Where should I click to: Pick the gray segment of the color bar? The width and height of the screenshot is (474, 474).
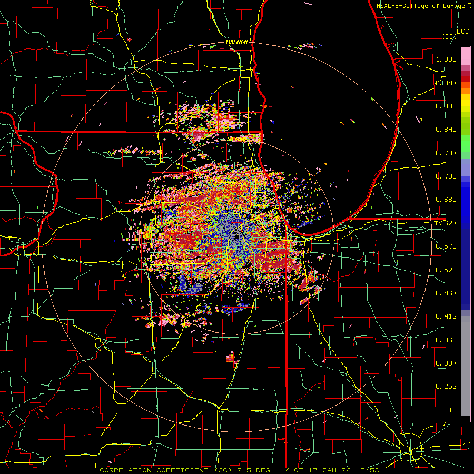point(465,366)
